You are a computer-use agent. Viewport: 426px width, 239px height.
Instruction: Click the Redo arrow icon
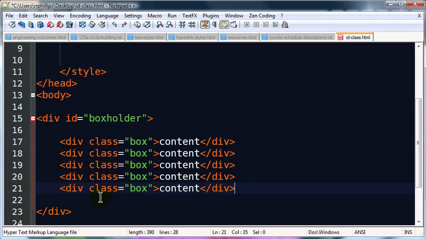coord(124,25)
